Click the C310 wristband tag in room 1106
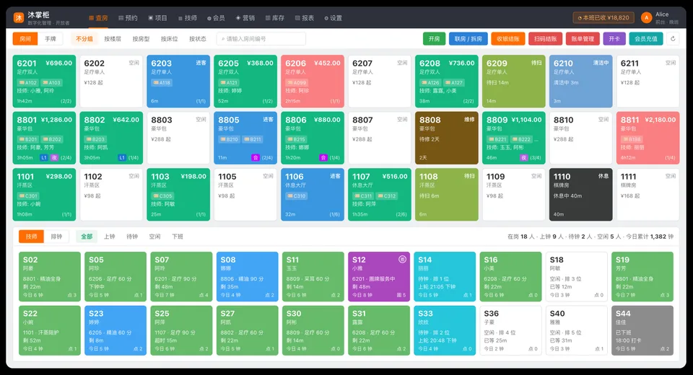Screen dimensions: 693x375 tap(296, 195)
